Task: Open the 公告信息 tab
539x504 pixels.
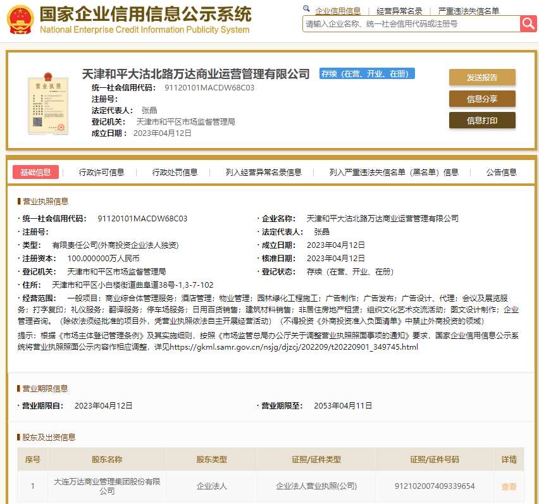Action: pos(501,172)
